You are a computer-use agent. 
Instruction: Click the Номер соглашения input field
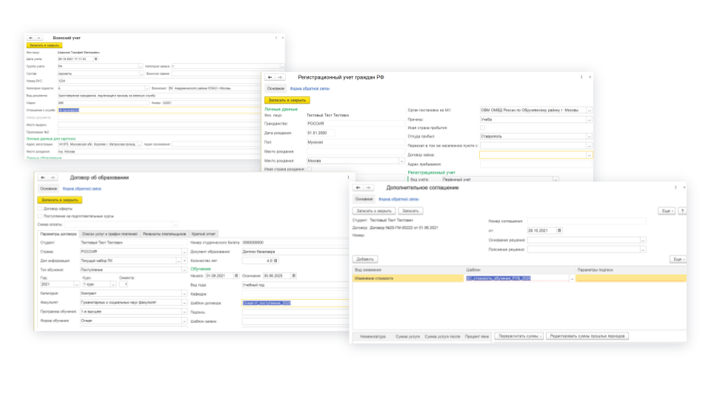(585, 221)
